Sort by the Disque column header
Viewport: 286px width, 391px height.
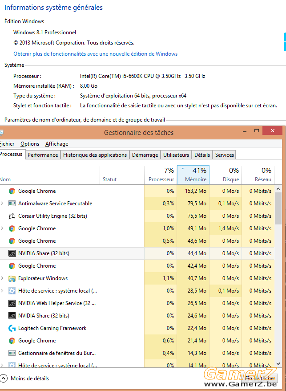226,175
